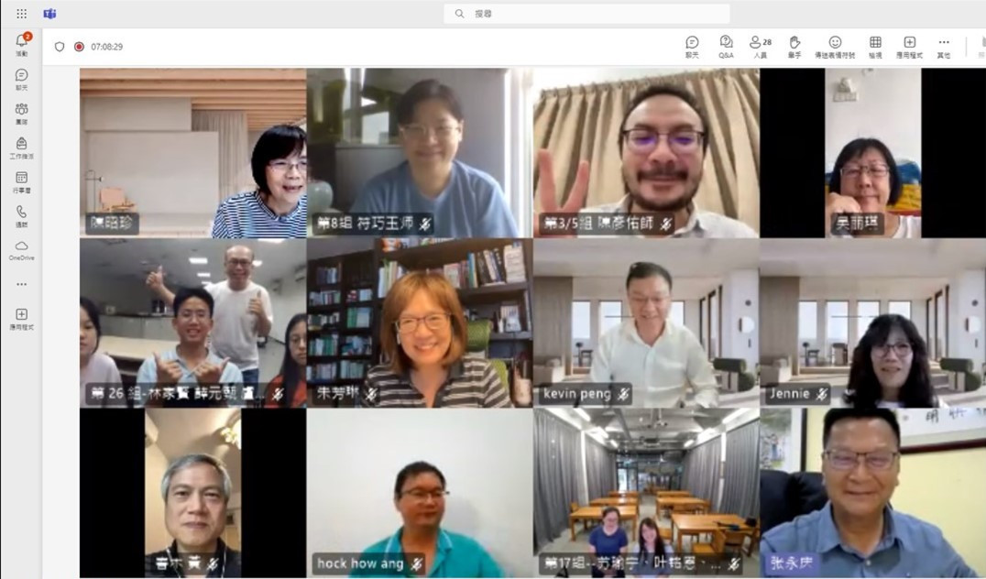Open OneDrive from the sidebar

(21, 250)
